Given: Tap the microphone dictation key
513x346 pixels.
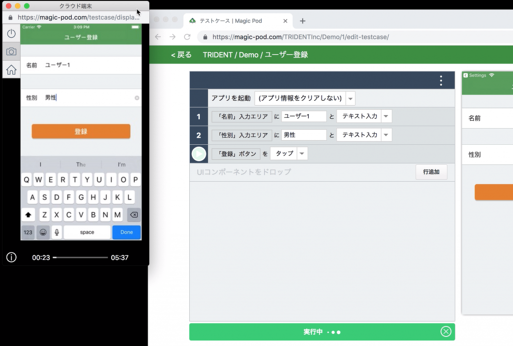Looking at the screenshot, I should pos(57,232).
